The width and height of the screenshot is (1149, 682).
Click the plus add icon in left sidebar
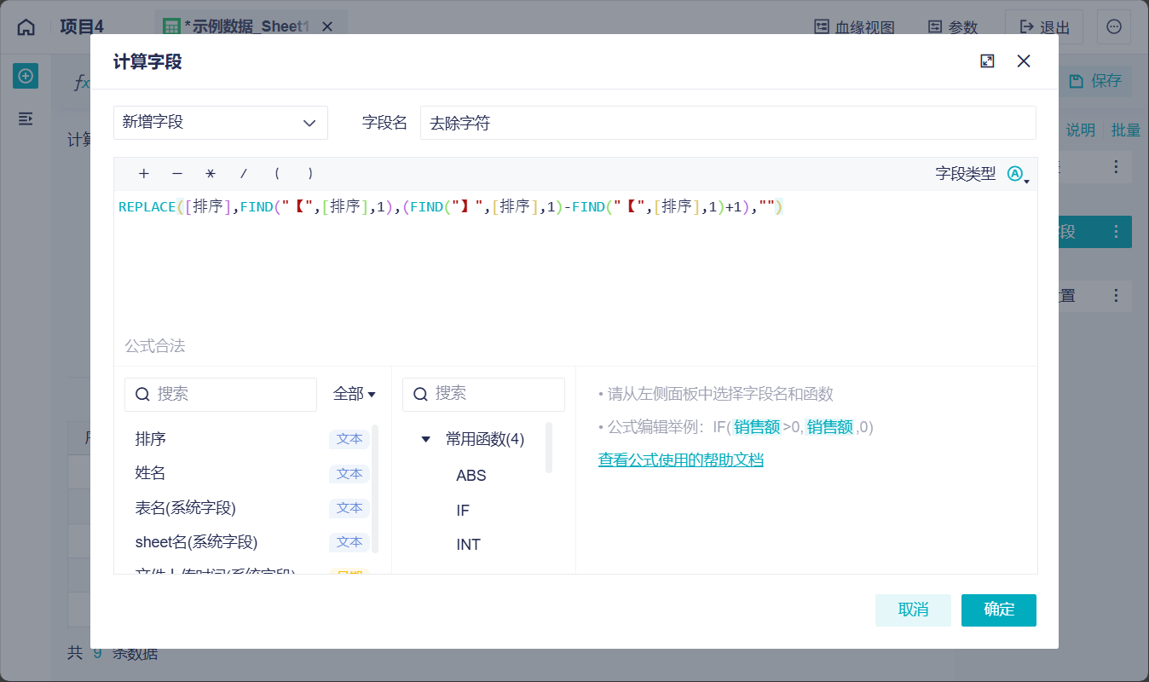[26, 76]
